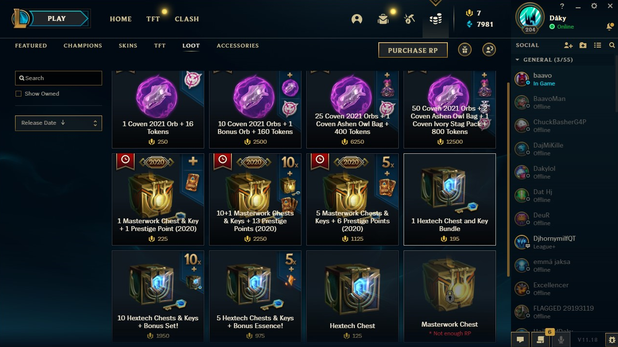
Task: Open the client settings gear icon
Action: coord(594,6)
